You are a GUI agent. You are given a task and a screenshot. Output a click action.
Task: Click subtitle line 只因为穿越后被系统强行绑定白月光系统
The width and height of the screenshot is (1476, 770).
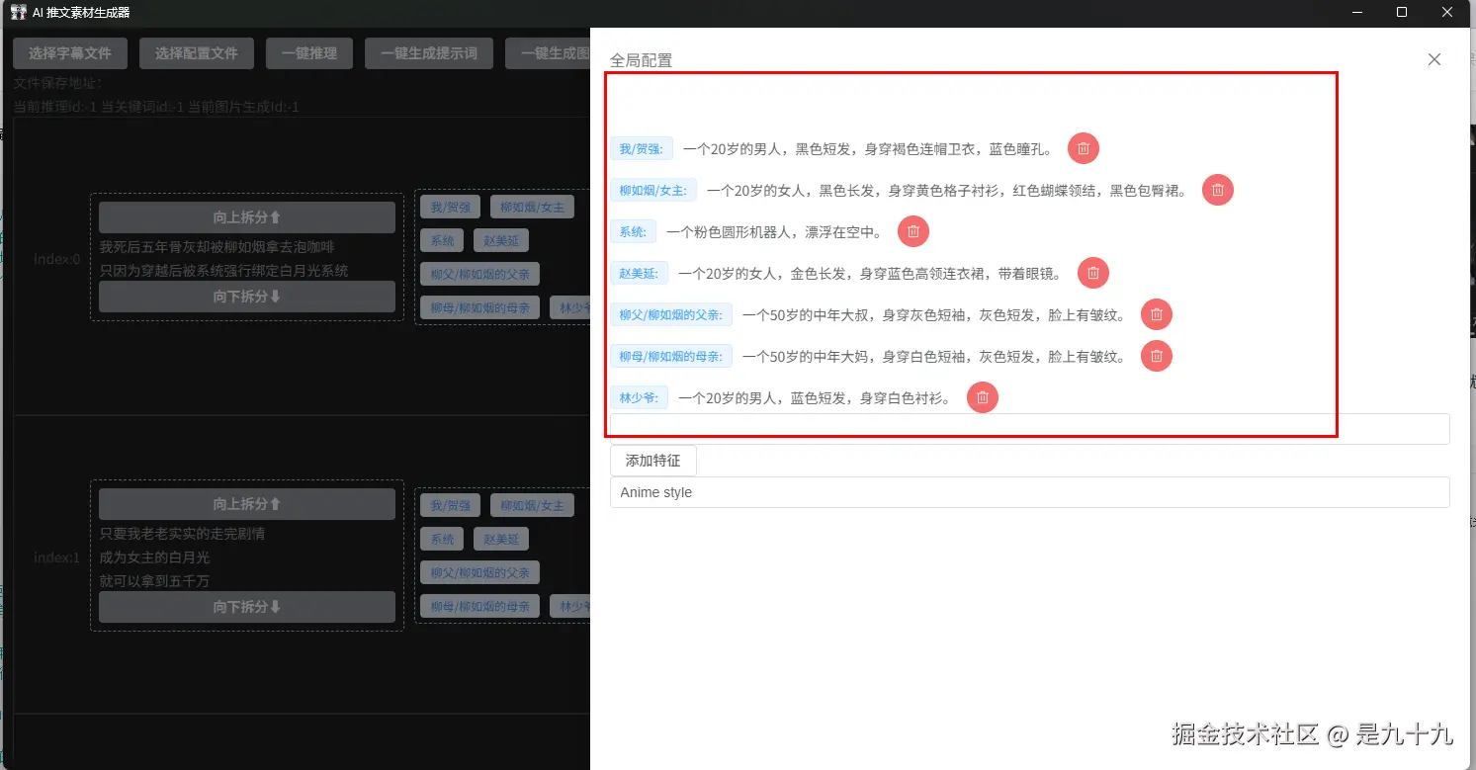(x=224, y=271)
